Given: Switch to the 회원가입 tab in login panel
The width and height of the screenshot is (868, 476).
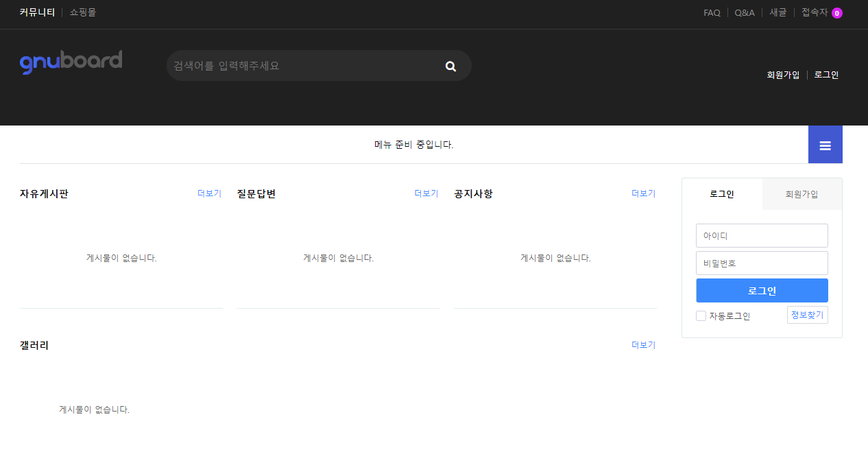Looking at the screenshot, I should pos(801,194).
